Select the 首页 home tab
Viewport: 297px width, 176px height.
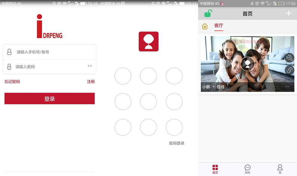[215, 169]
